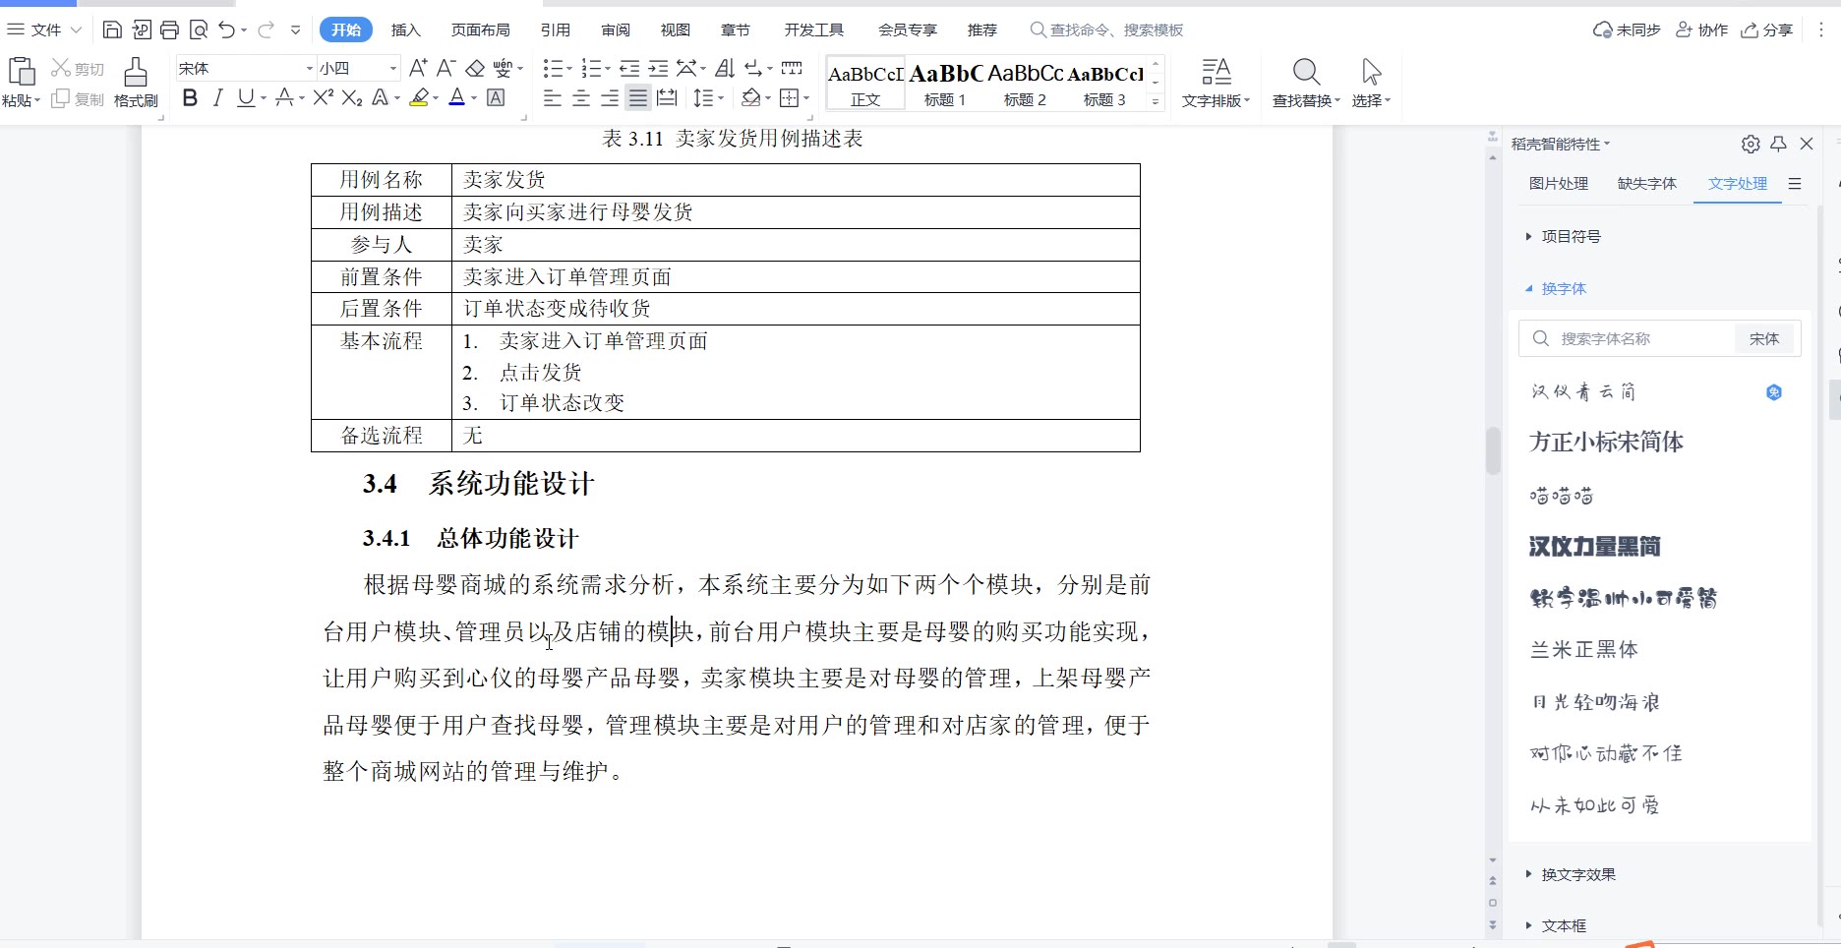
Task: Switch to the 页面布局 ribbon tab
Action: click(480, 30)
